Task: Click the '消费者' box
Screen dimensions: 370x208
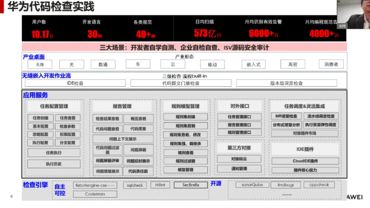Action: click(331, 64)
